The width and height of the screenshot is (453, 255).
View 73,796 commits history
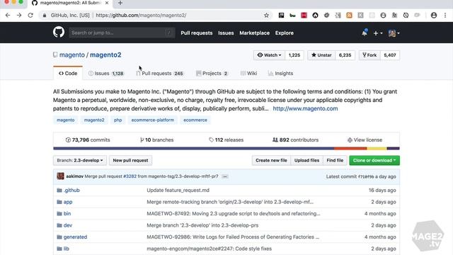pyautogui.click(x=88, y=140)
